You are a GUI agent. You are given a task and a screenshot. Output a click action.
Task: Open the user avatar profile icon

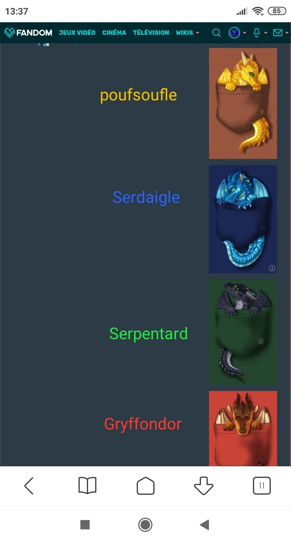(234, 33)
